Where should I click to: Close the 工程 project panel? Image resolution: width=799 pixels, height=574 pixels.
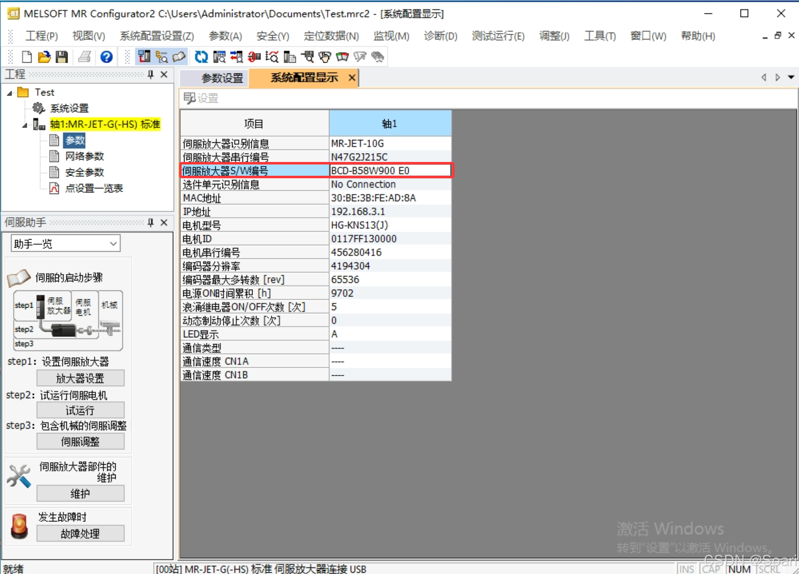164,74
